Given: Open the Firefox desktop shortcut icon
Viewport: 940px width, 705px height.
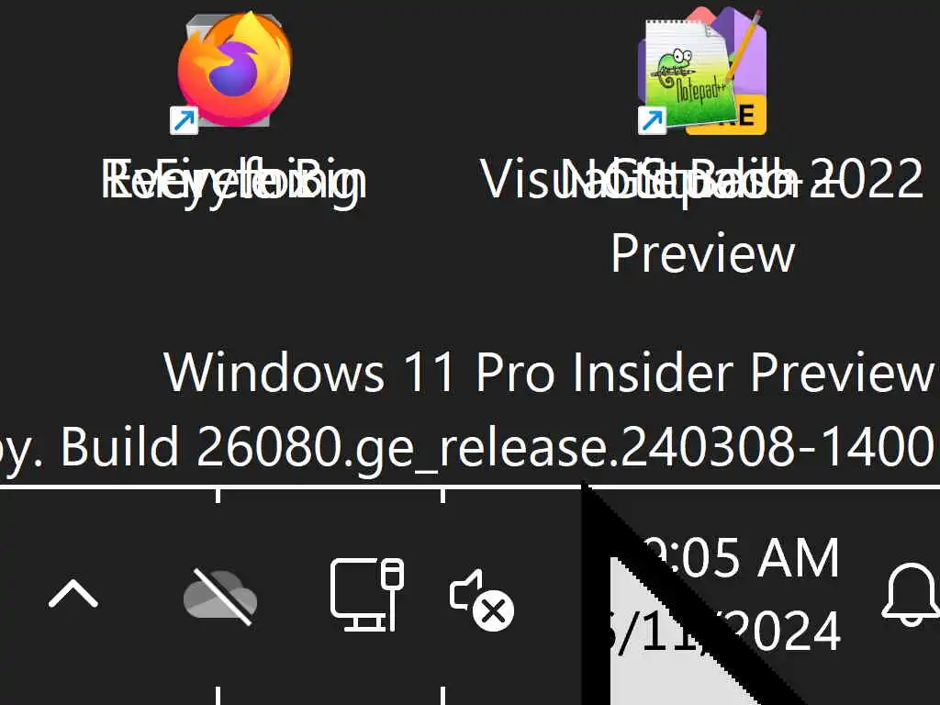Looking at the screenshot, I should pos(235,69).
